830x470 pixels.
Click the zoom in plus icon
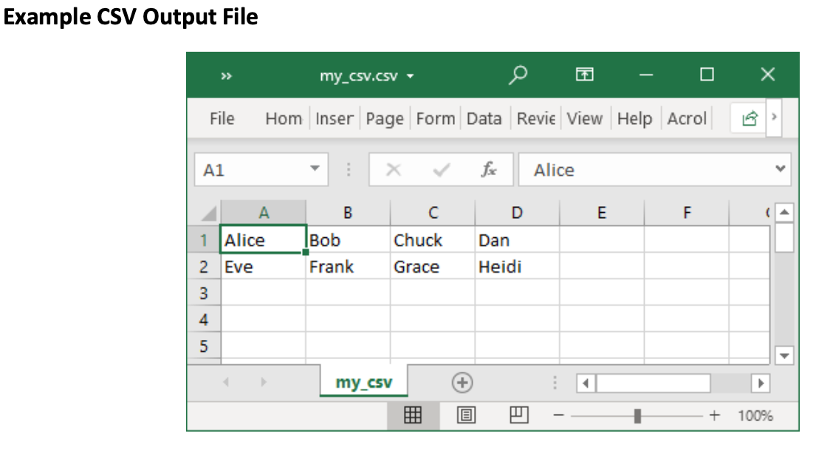[715, 415]
